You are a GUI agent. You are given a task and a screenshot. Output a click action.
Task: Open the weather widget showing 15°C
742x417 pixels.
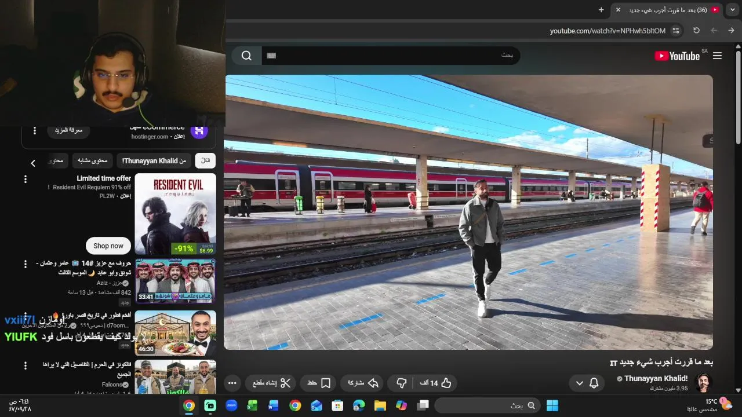tap(711, 405)
